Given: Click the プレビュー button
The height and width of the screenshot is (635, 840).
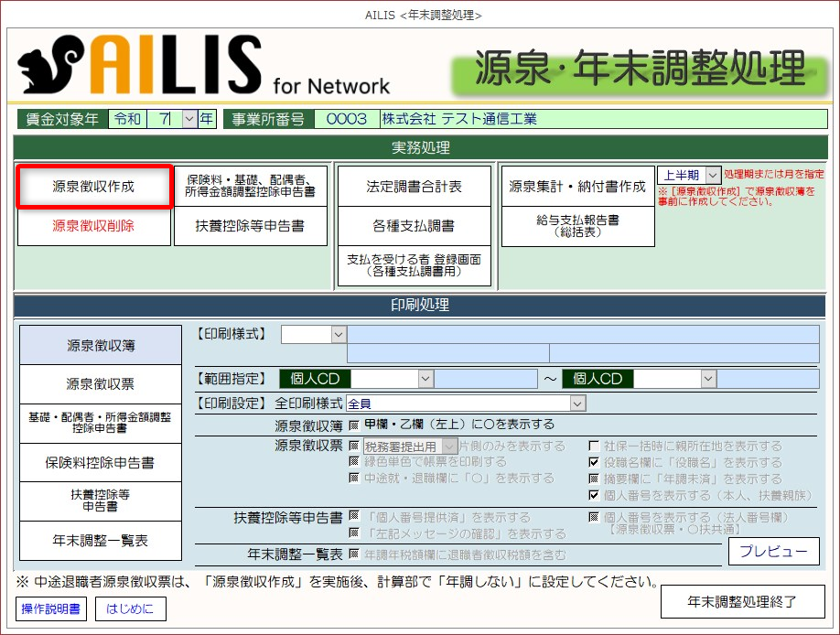Looking at the screenshot, I should (x=773, y=551).
